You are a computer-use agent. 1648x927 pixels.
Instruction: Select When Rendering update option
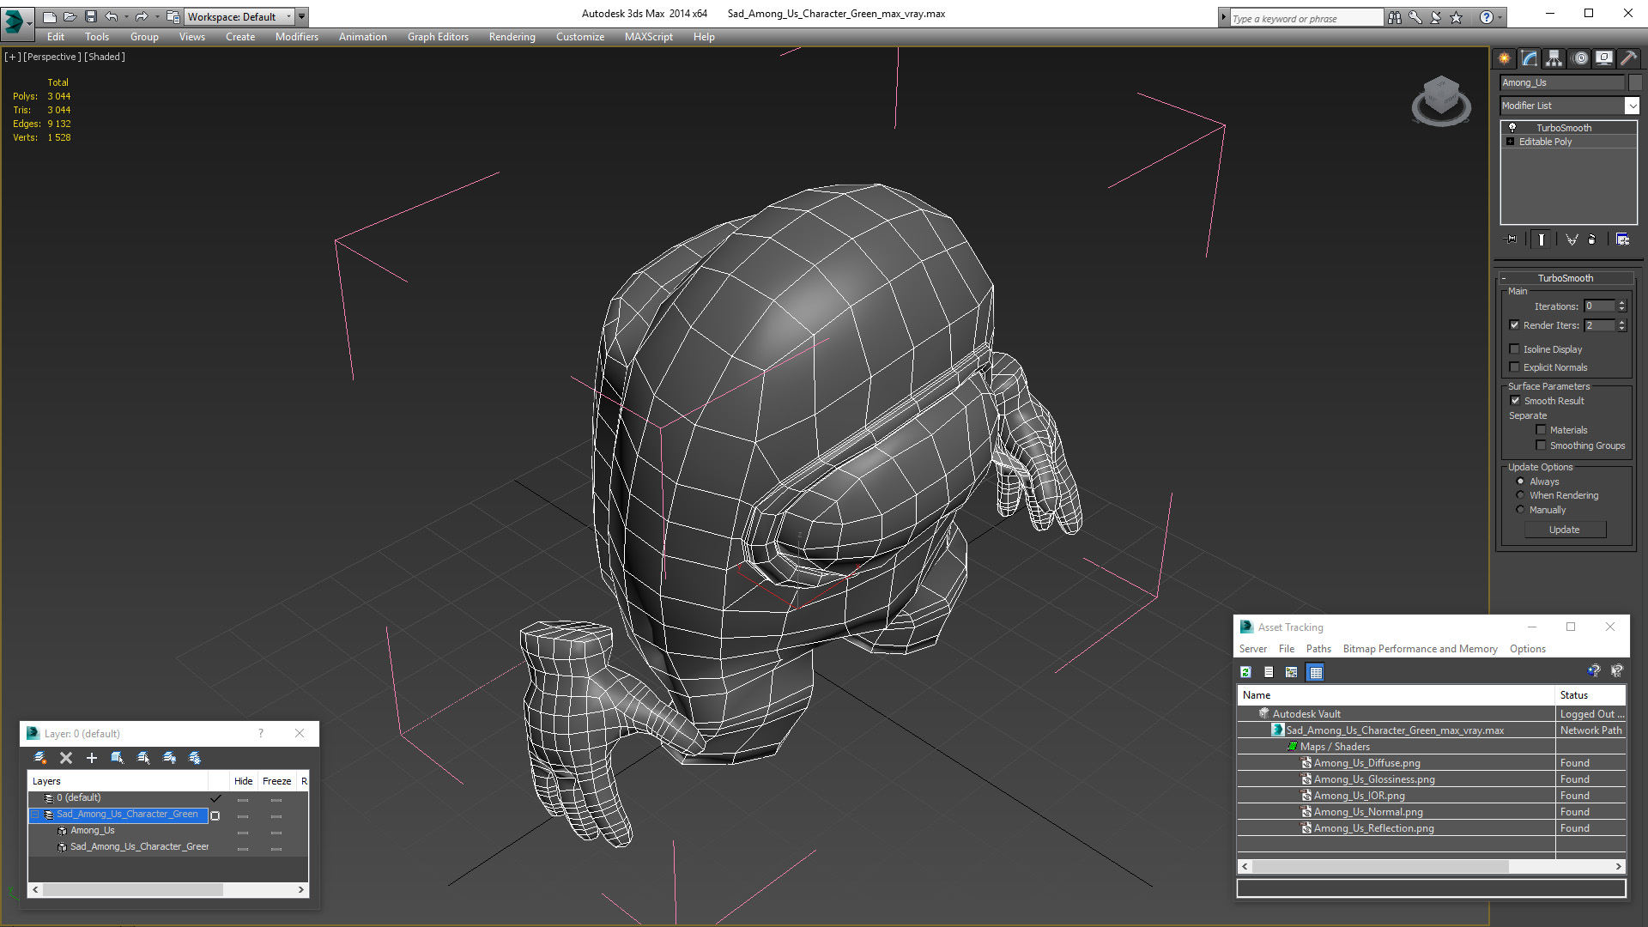[1521, 495]
